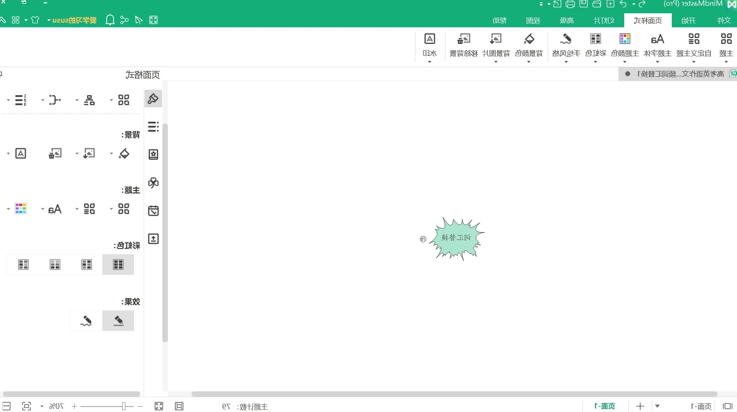The image size is (737, 412).
Task: Select straight-line pen option under 效果
Action: point(118,321)
